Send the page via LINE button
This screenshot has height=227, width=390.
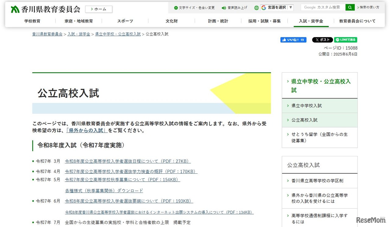(x=346, y=40)
